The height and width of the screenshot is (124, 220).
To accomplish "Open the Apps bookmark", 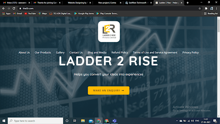I will [6, 14].
